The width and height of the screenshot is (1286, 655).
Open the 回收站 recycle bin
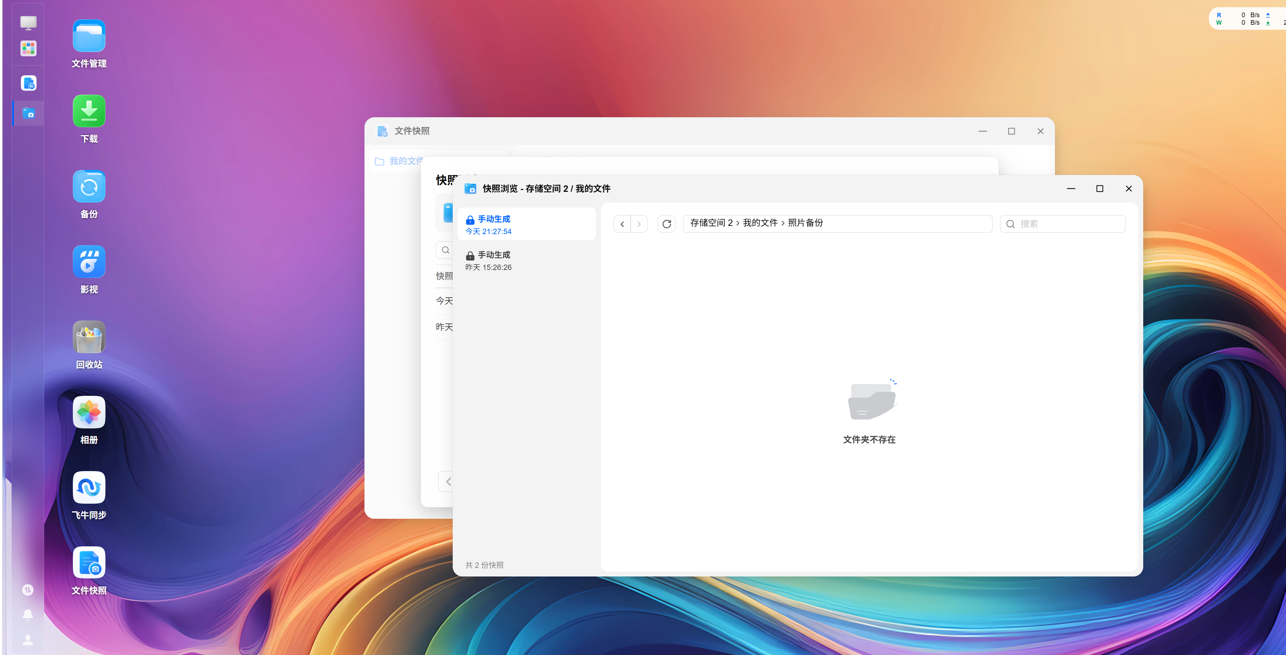(x=89, y=337)
